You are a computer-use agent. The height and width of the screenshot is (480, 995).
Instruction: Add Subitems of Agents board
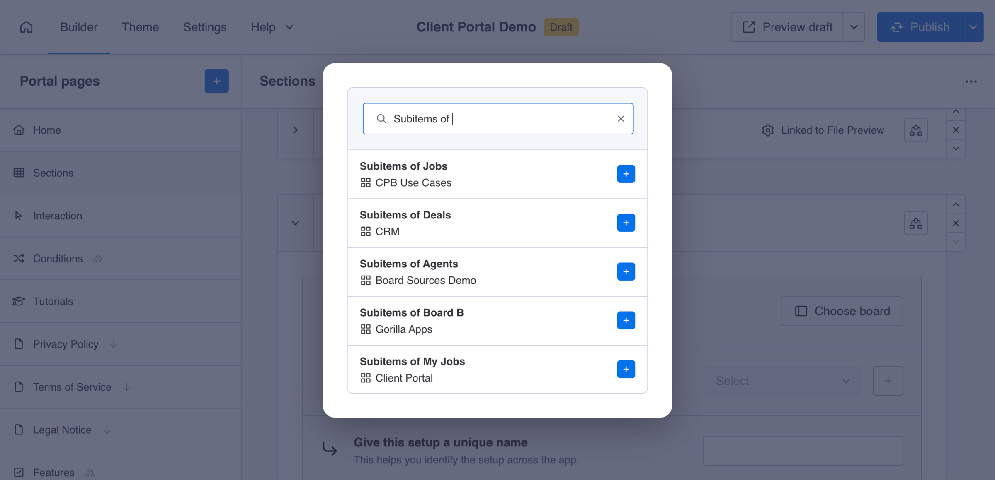point(626,271)
